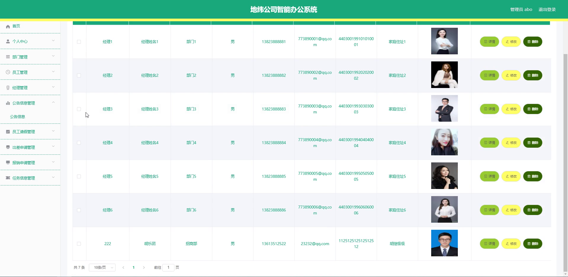Click page number 1 in pagination
Viewport: 568px width, 277px height.
134,268
